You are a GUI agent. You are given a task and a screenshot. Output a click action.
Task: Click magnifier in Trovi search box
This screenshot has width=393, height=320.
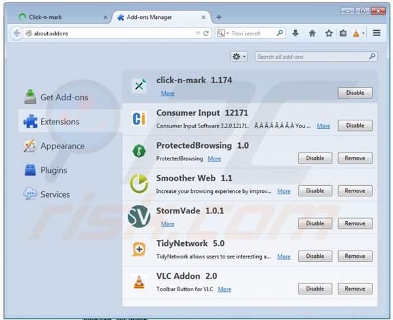280,33
